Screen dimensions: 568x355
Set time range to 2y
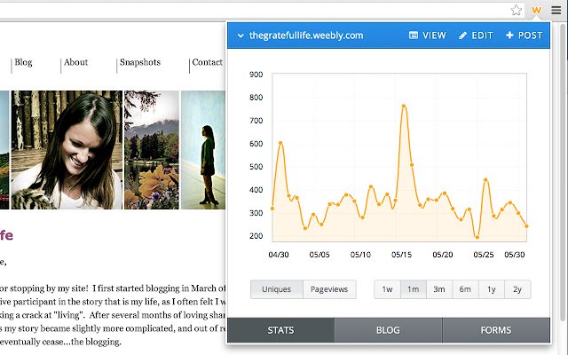click(x=517, y=289)
